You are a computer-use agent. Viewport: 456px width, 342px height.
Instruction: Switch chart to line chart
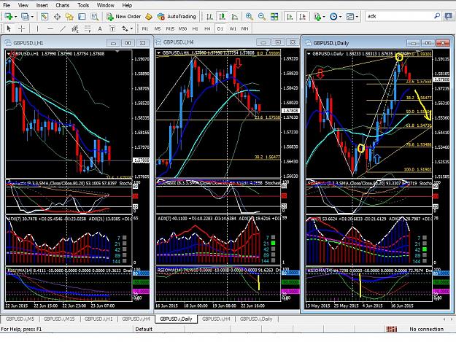[x=235, y=17]
